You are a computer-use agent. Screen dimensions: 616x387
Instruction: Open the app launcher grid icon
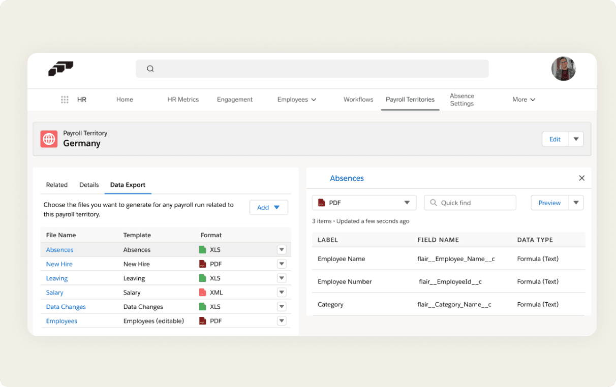pos(65,100)
